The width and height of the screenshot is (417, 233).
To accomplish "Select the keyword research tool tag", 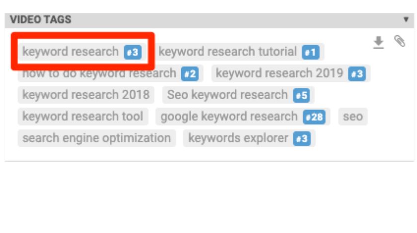I will 83,116.
